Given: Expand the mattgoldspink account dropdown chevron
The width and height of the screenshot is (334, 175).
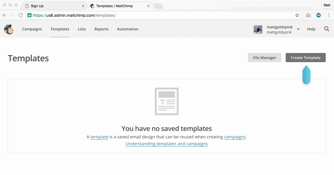Looking at the screenshot, I should (x=298, y=29).
